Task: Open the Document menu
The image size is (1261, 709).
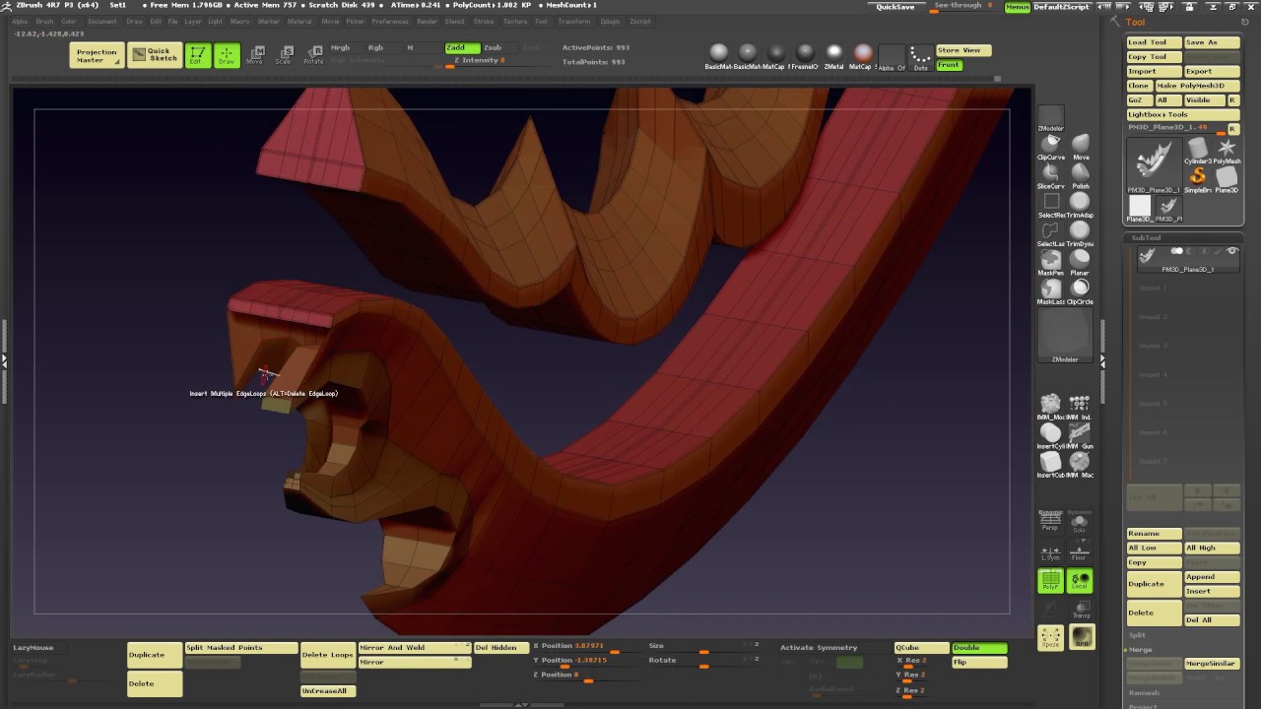Action: pyautogui.click(x=101, y=21)
